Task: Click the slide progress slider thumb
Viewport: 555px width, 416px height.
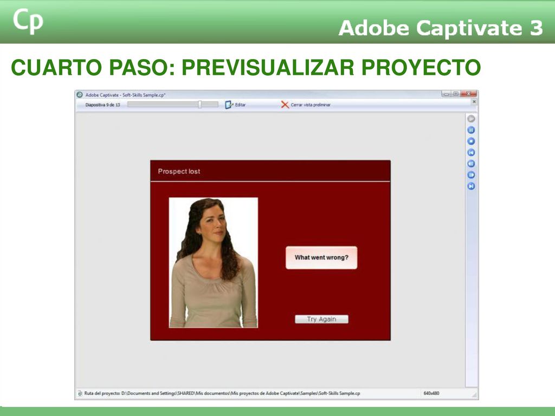Action: (x=200, y=105)
